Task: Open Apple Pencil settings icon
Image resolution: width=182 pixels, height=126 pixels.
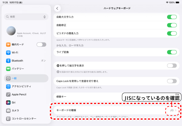Action: (8, 94)
